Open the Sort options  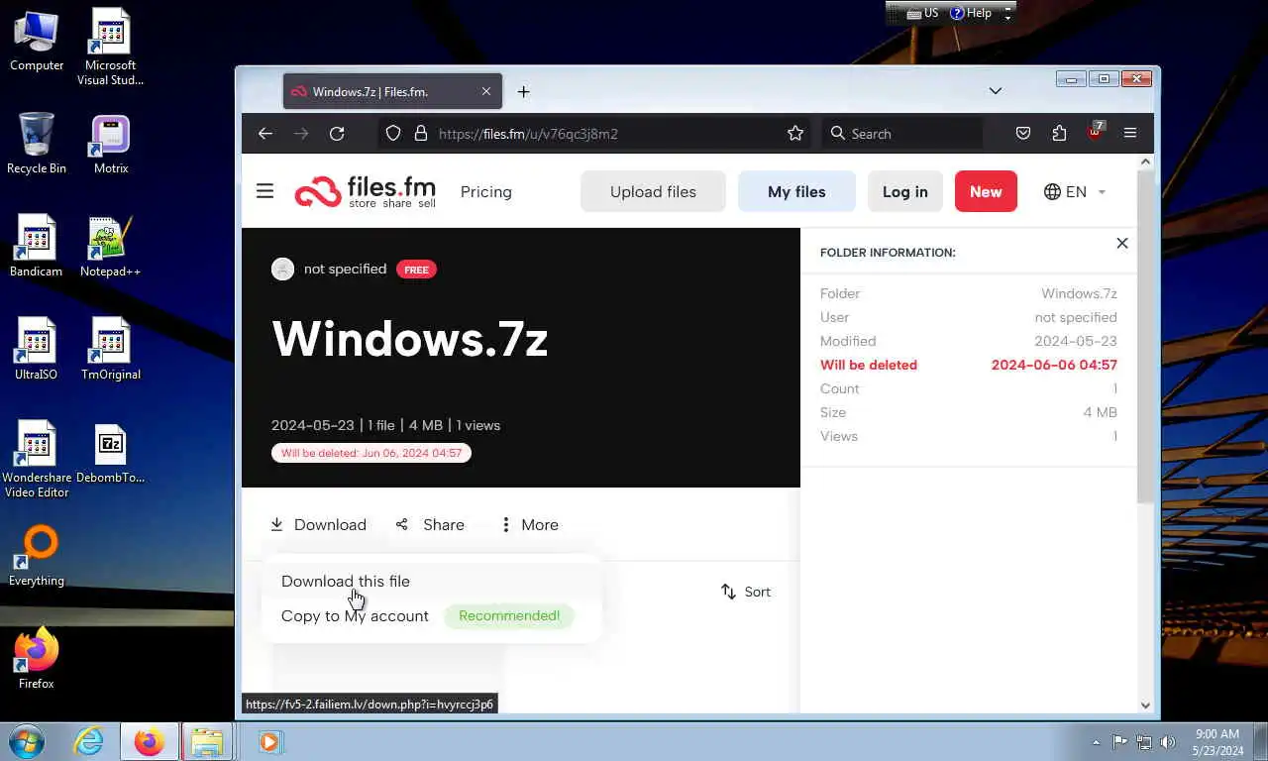[745, 592]
